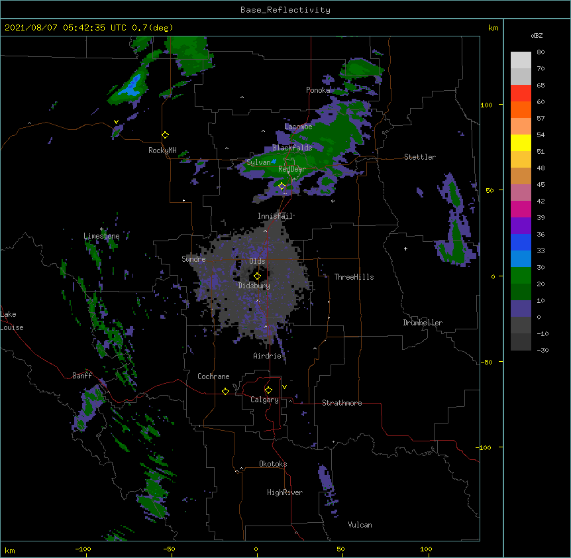
Task: Click the dBZ legend heading
Action: (537, 36)
